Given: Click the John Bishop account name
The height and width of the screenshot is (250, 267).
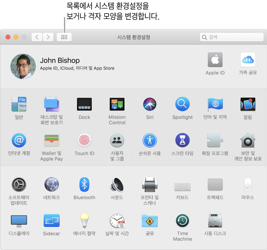Looking at the screenshot, I should (60, 60).
